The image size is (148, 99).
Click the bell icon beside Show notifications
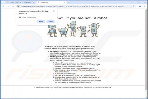(20, 17)
